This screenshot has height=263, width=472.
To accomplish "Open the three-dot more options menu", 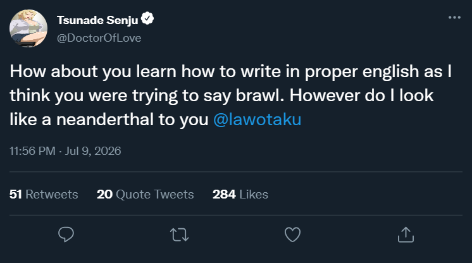I will pos(454,18).
